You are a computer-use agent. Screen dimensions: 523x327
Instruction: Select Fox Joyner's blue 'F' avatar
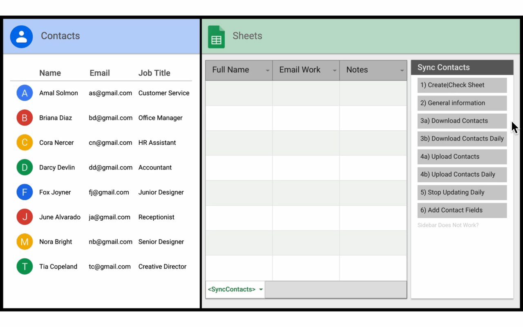(25, 193)
